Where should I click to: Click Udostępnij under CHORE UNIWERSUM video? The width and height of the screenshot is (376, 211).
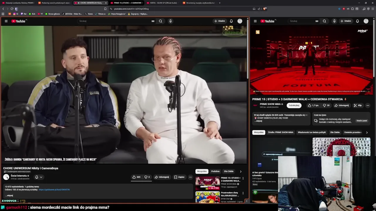click(x=162, y=177)
